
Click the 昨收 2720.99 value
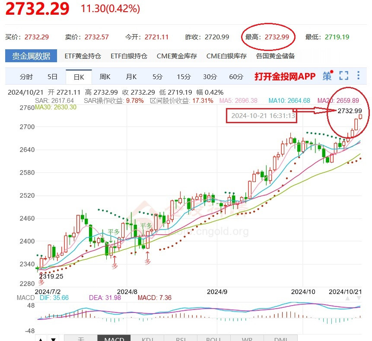217,37
